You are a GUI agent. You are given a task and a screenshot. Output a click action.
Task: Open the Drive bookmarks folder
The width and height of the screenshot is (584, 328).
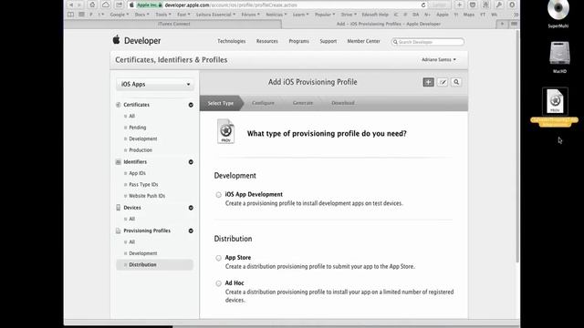(x=349, y=15)
